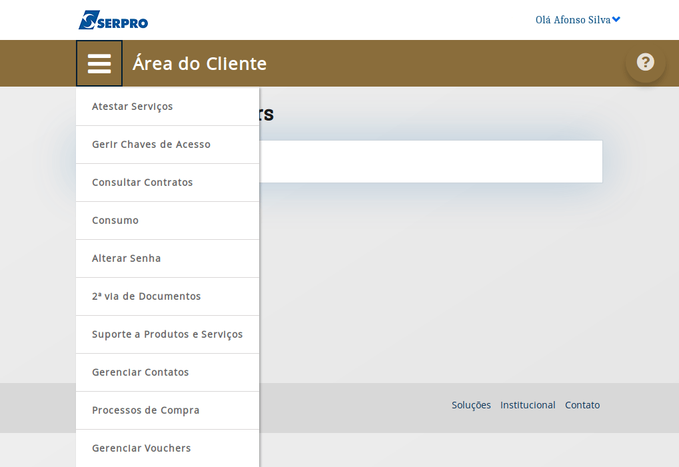This screenshot has height=467, width=679.
Task: Click the chevron arrow beside the user name
Action: tap(616, 20)
